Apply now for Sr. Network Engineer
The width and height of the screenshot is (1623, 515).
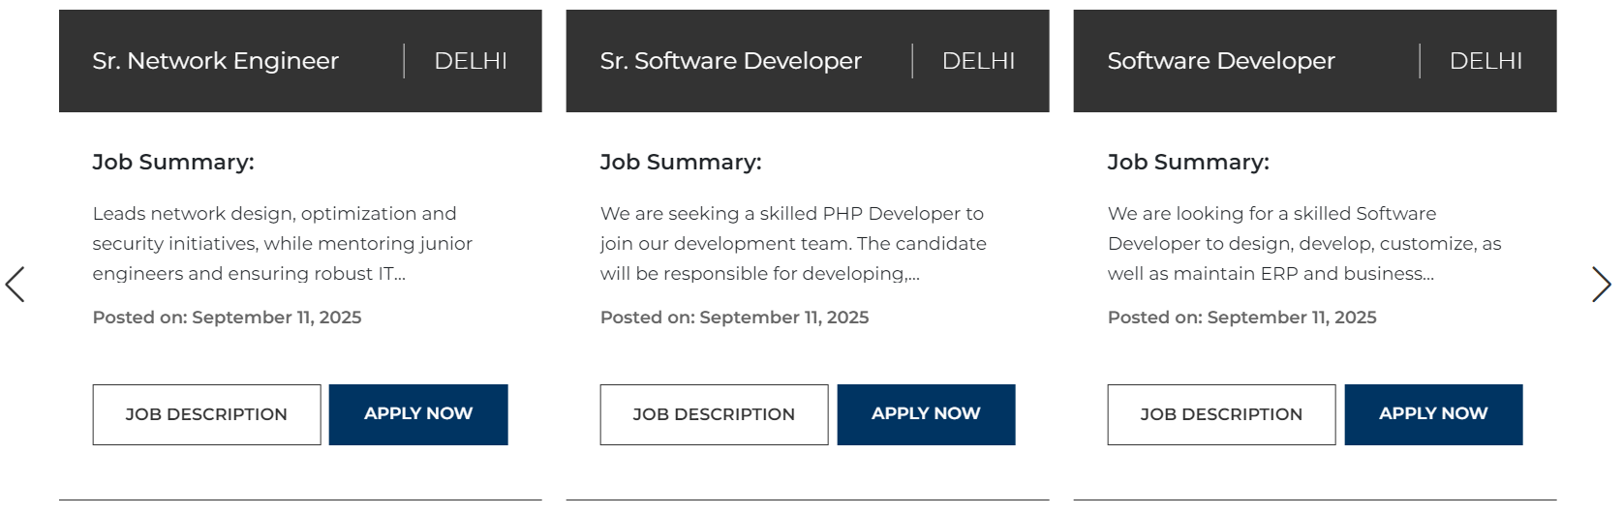point(418,414)
